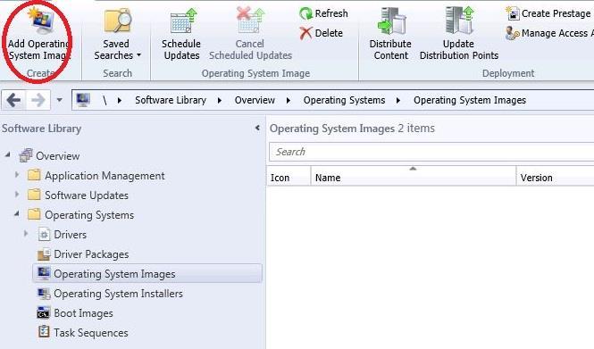Click the Manage Access icon
Viewport: 594px width, 349px height.
(x=513, y=33)
